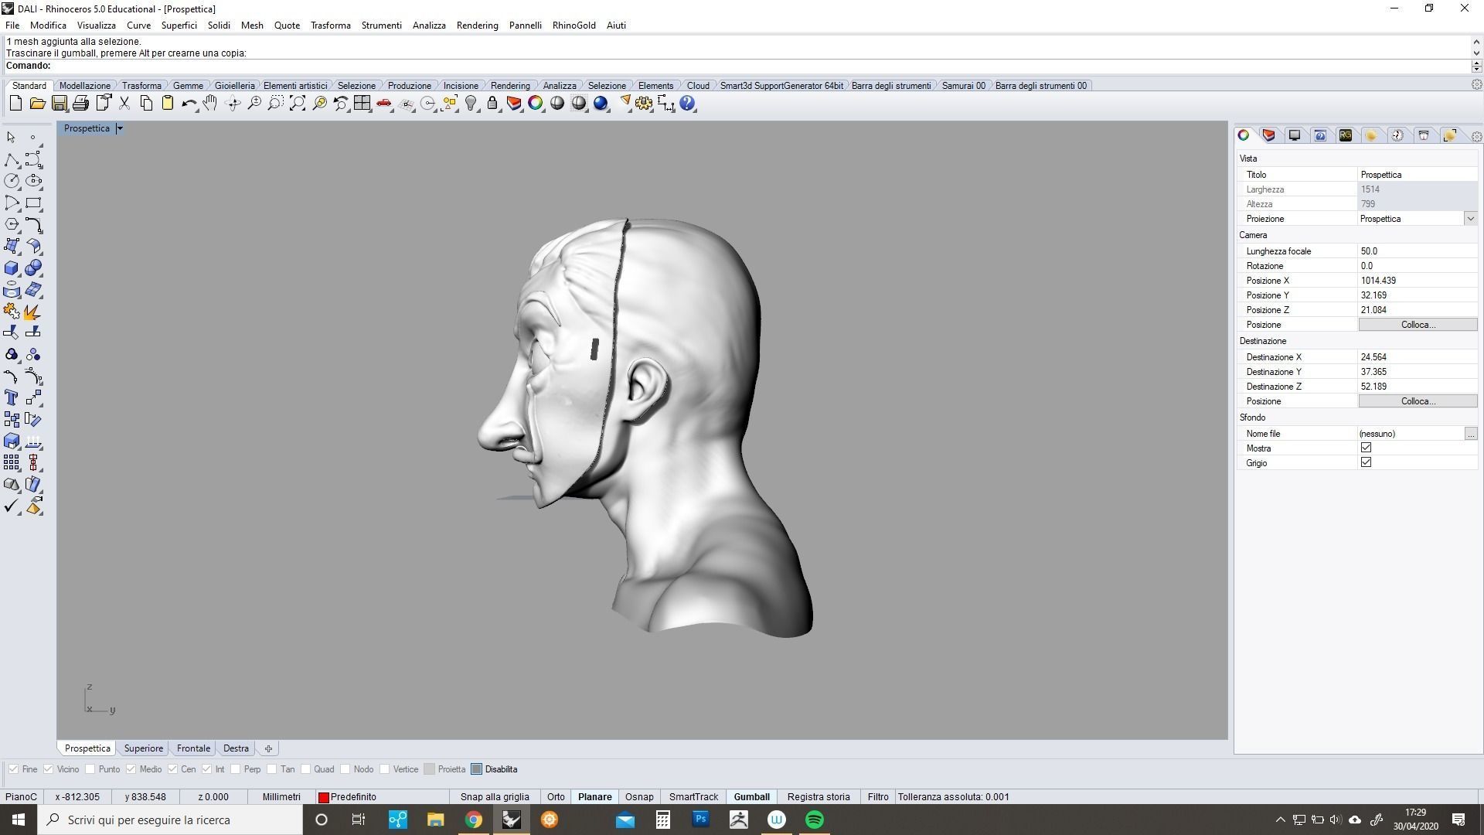
Task: Uncheck the Grigio background checkbox
Action: click(1366, 462)
